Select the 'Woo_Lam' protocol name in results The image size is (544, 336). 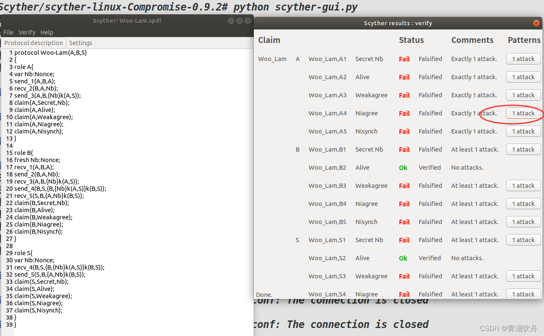pos(272,59)
